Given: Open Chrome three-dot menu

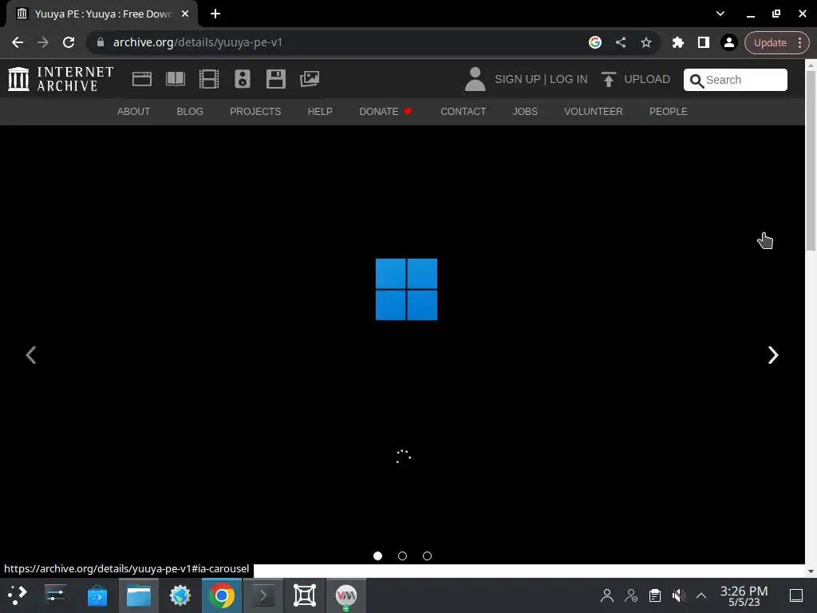Looking at the screenshot, I should pos(799,42).
